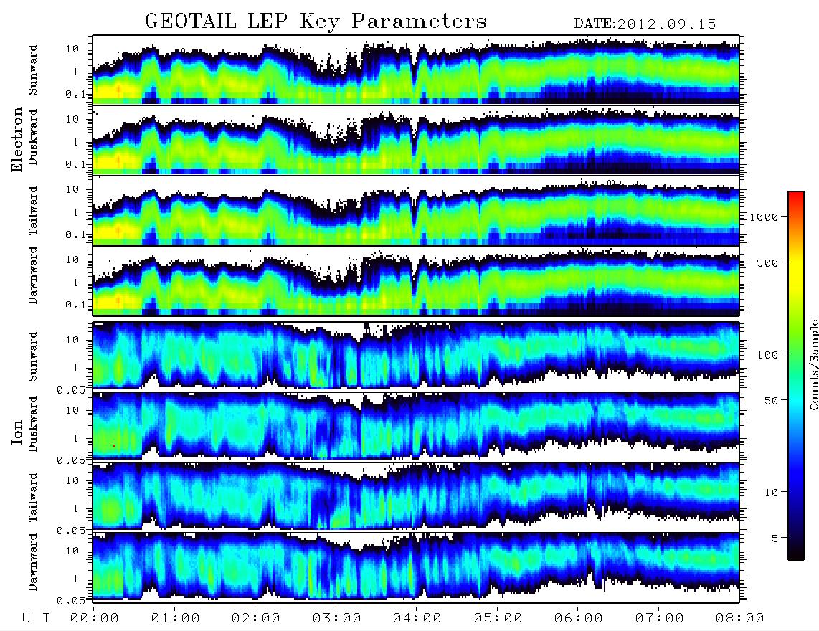Select the Ion "Duskward" panel label

click(33, 424)
